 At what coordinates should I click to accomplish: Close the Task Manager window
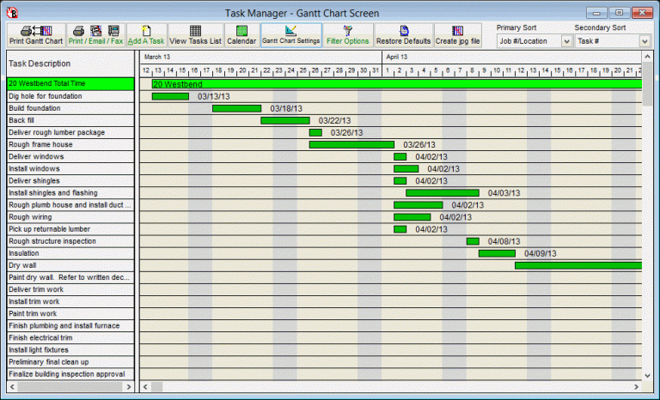(642, 13)
